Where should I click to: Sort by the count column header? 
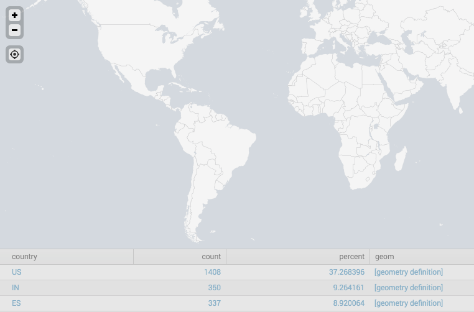[211, 257]
